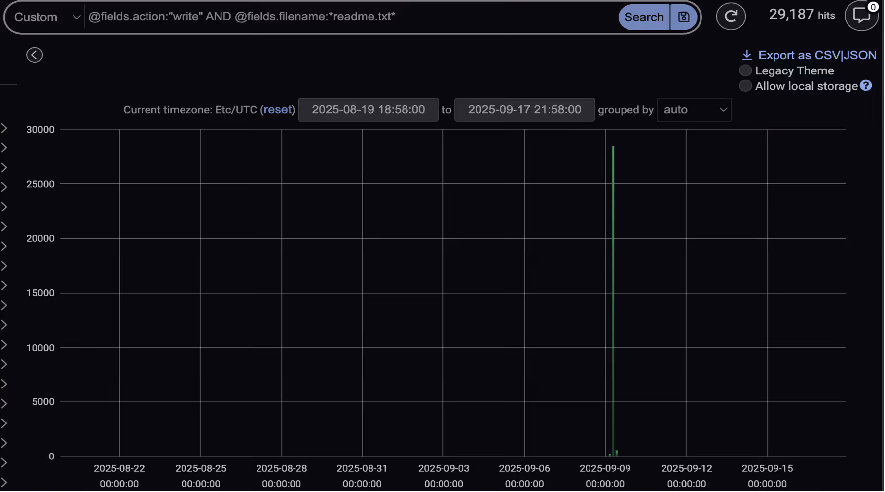Image resolution: width=885 pixels, height=492 pixels.
Task: Edit the readme.txt search query field
Action: click(345, 16)
